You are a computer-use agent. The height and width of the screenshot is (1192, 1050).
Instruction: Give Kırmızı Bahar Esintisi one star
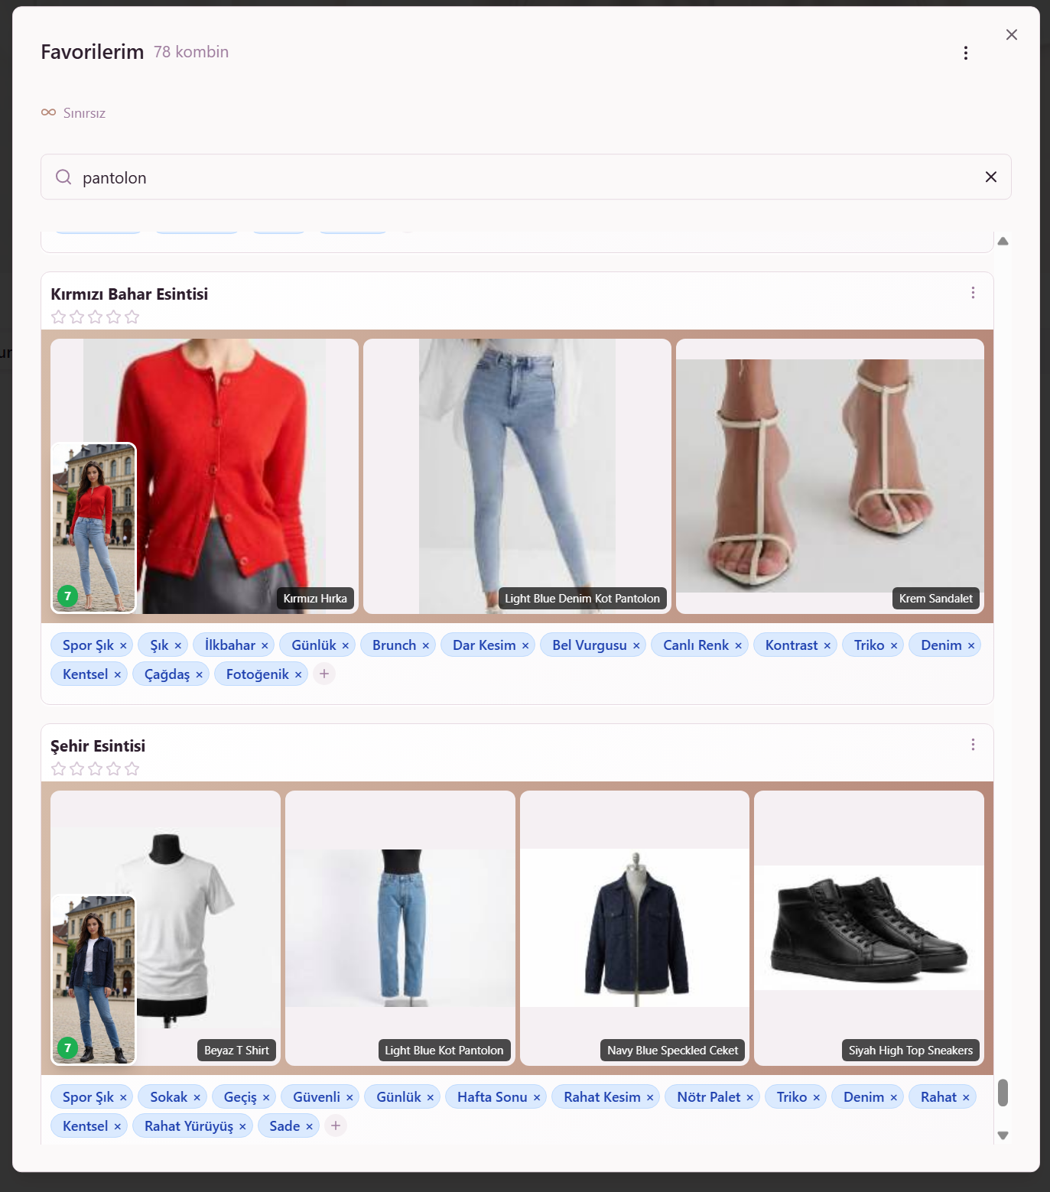point(59,317)
